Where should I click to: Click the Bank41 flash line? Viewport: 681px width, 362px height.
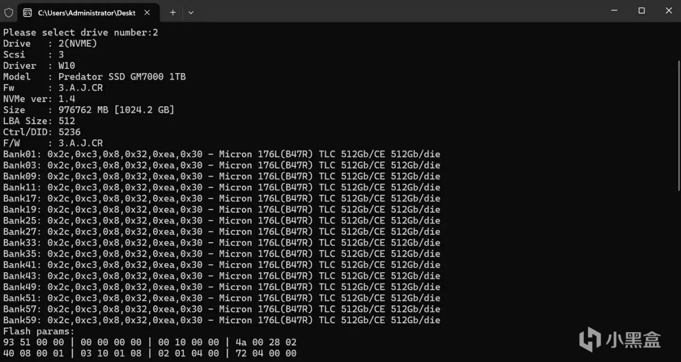tap(221, 265)
